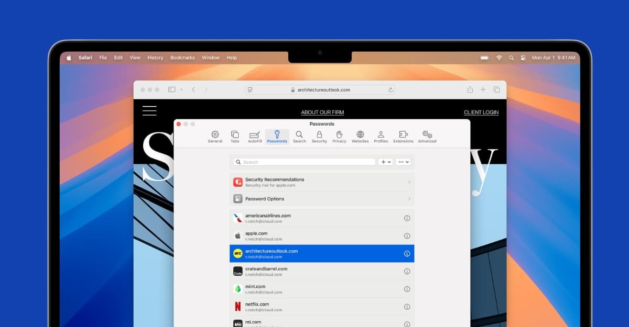Screen dimensions: 629x327
Task: Click the battery status icon
Action: (x=485, y=58)
